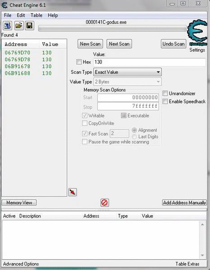Open the Edit menu
This screenshot has width=210, height=270.
[21, 15]
